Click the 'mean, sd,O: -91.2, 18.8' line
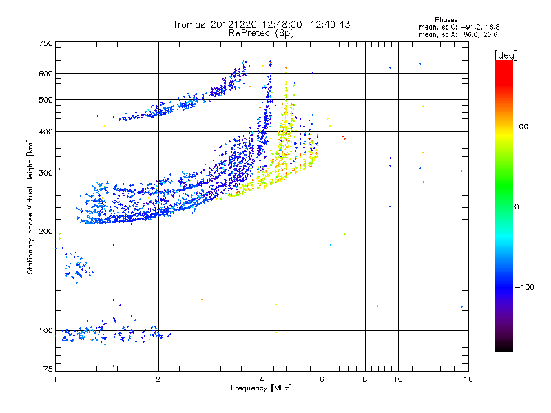Image resolution: width=551 pixels, height=413 pixels. pyautogui.click(x=459, y=27)
